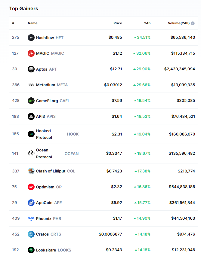The width and height of the screenshot is (201, 256).
Task: Click the LooksRare green eye logo
Action: pyautogui.click(x=31, y=250)
